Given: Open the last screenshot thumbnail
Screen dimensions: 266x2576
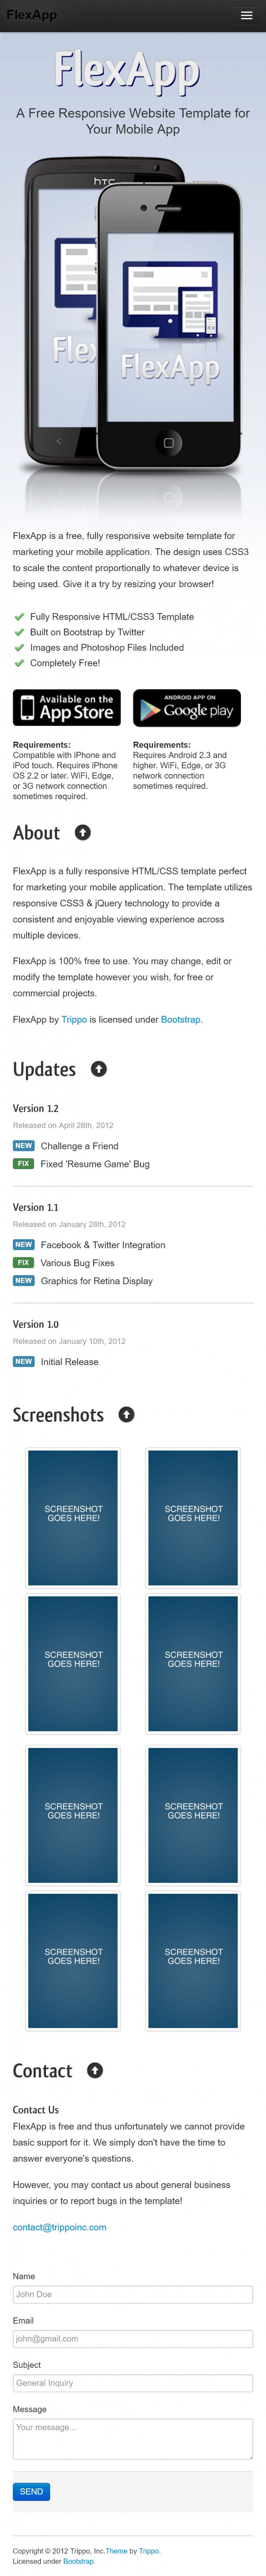Looking at the screenshot, I should 193,1960.
